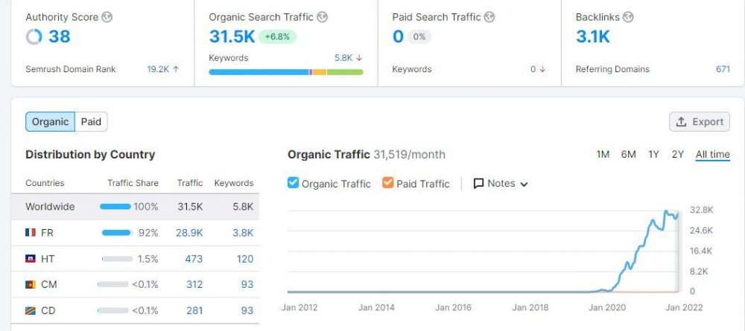Expand the Notes dropdown
Viewport: 745px width, 331px height.
[524, 184]
